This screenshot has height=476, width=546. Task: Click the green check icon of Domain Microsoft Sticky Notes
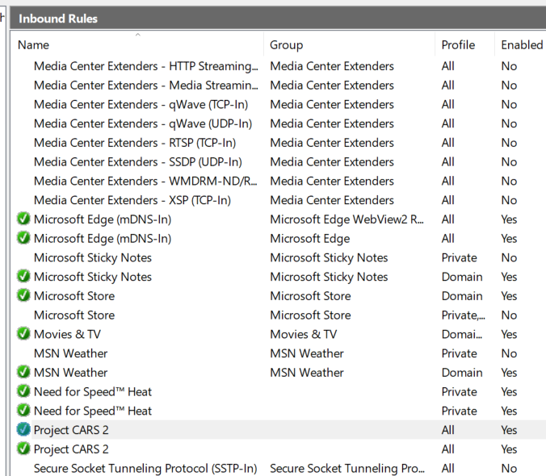(x=23, y=277)
